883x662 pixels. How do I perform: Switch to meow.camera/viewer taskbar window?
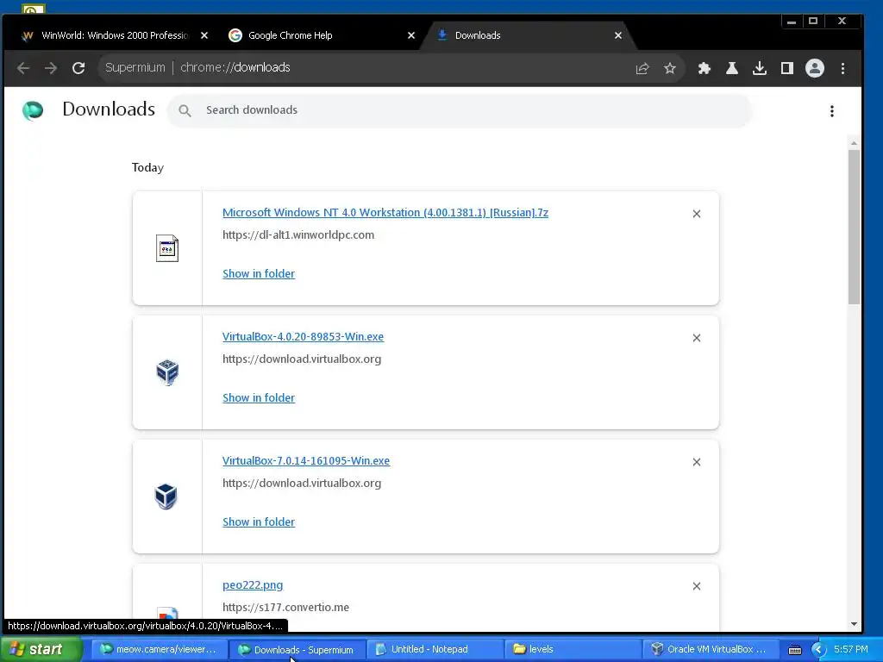159,650
